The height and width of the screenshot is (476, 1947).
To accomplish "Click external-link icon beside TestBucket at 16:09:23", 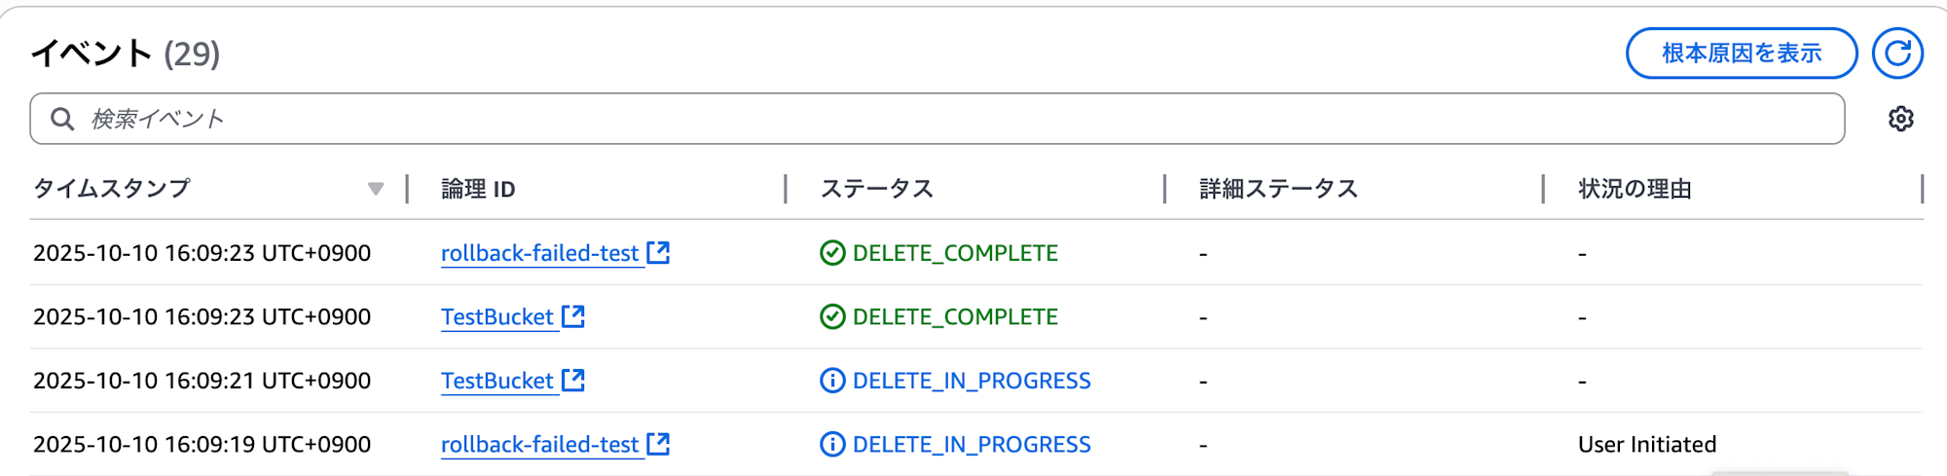I will pyautogui.click(x=573, y=316).
